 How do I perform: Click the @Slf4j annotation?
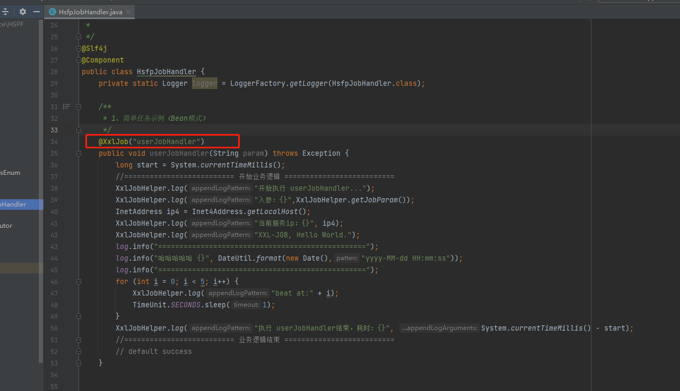[x=94, y=48]
